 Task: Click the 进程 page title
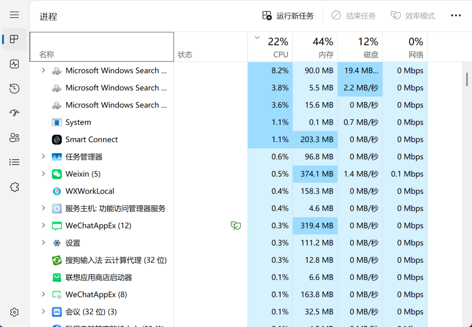click(48, 16)
